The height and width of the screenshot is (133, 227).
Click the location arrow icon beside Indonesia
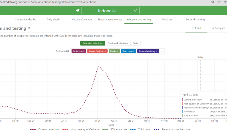(x=78, y=11)
